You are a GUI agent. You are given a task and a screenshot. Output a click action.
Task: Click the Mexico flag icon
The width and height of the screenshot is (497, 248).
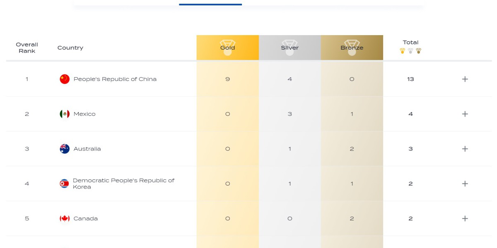click(x=65, y=114)
